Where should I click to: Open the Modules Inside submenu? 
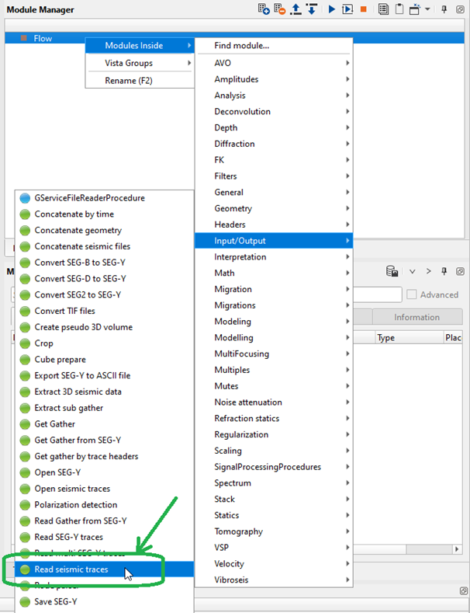point(140,45)
